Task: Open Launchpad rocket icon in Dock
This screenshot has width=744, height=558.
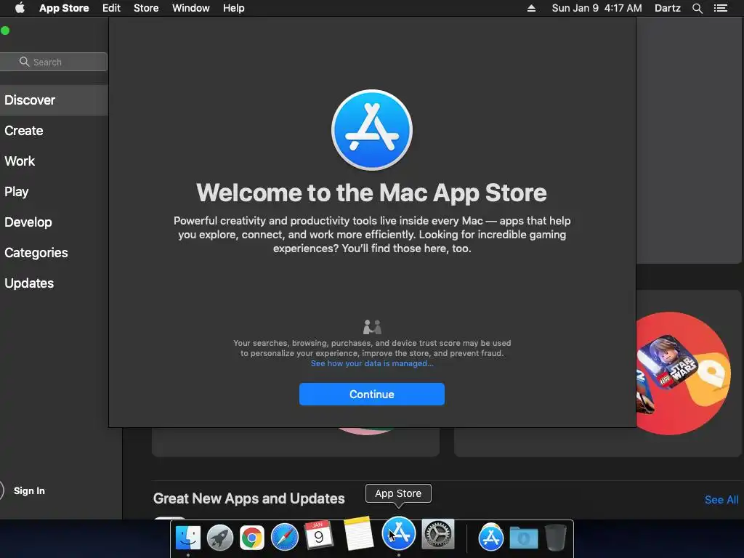Action: pos(219,538)
